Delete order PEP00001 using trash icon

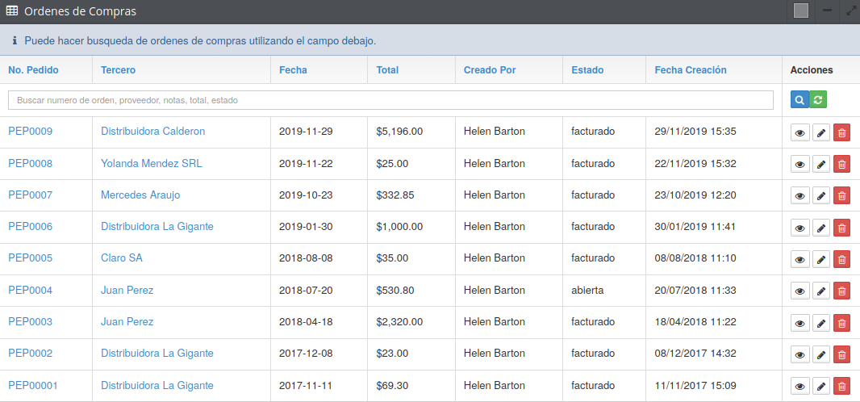(x=841, y=386)
